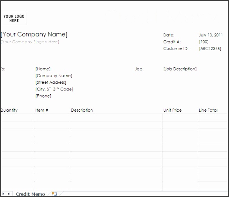Screen dimensions: 229x197
Task: Select the [Phone] cell
Action: (43, 96)
